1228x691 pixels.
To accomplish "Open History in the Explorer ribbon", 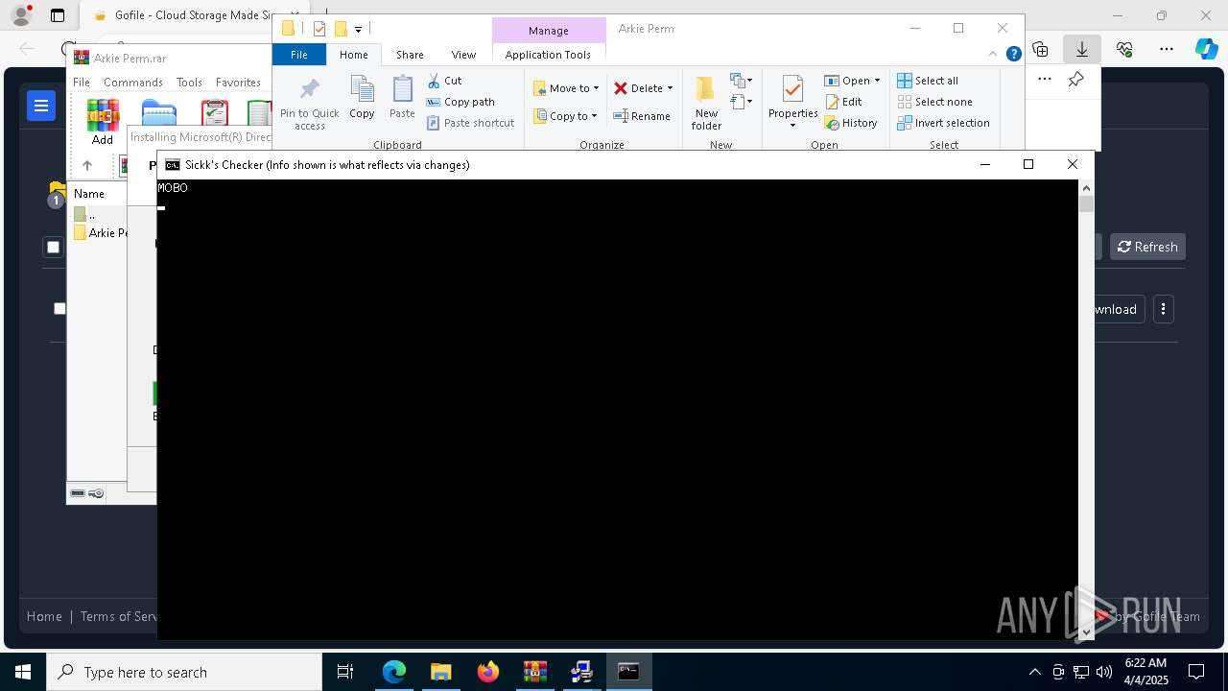I will pos(851,123).
